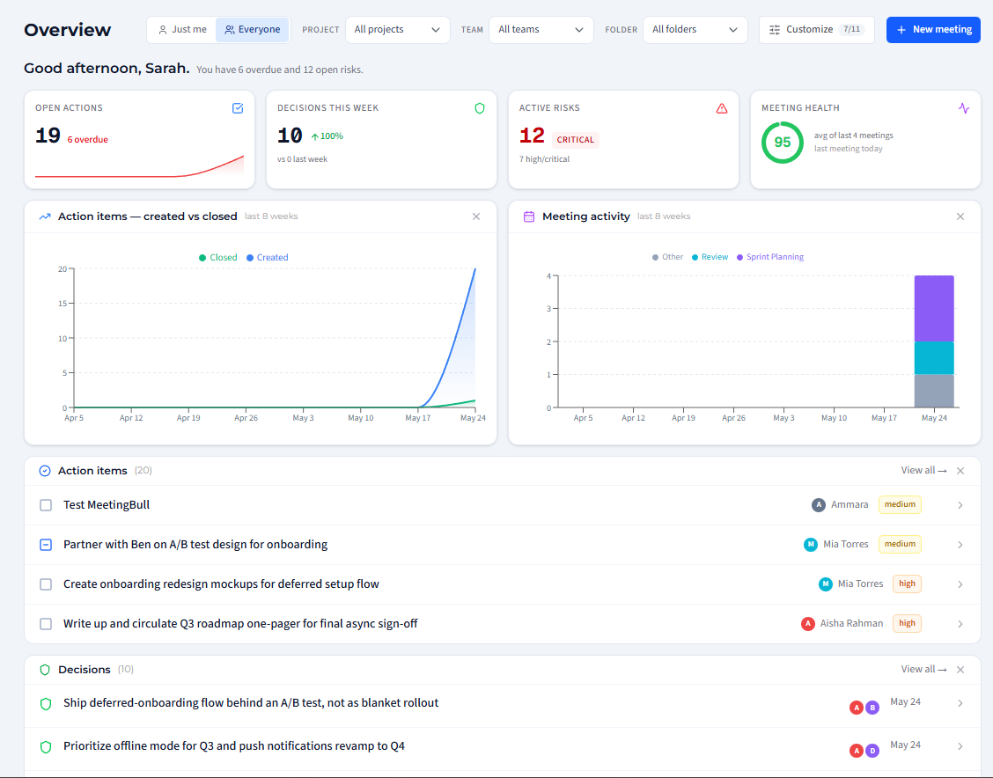Open the All folders dropdown
Viewport: 993px width, 778px height.
(x=695, y=30)
